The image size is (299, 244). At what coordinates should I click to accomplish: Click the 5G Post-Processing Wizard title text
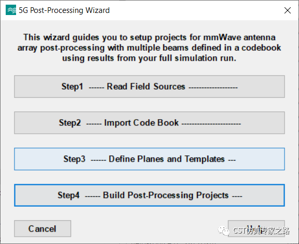(x=64, y=10)
